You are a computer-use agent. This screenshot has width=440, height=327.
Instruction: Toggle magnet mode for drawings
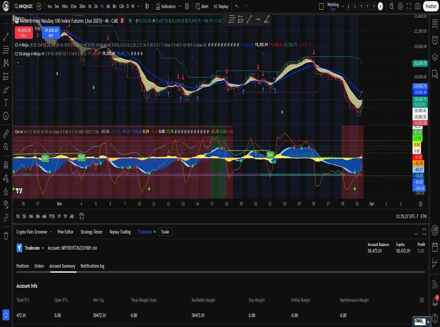click(6, 164)
